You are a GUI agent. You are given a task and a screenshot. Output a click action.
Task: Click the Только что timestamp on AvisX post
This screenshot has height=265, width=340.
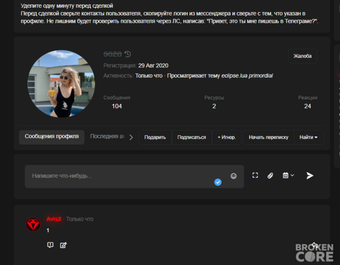(80, 219)
